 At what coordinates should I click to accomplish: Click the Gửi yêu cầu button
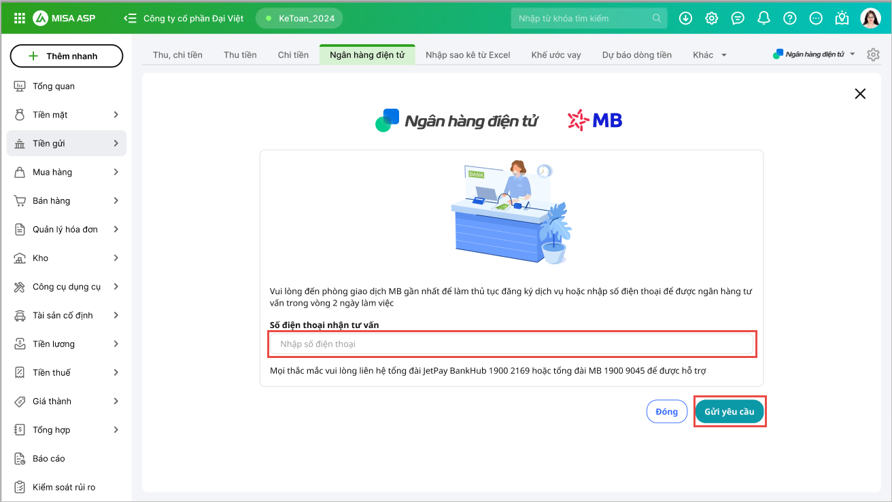[730, 412]
